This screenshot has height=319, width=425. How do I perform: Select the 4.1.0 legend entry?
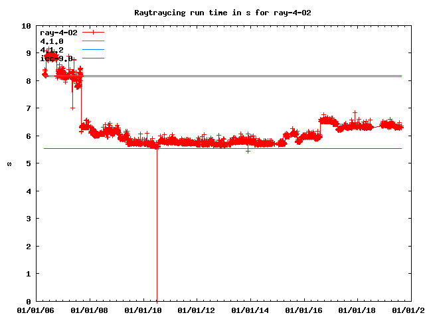tap(52, 41)
